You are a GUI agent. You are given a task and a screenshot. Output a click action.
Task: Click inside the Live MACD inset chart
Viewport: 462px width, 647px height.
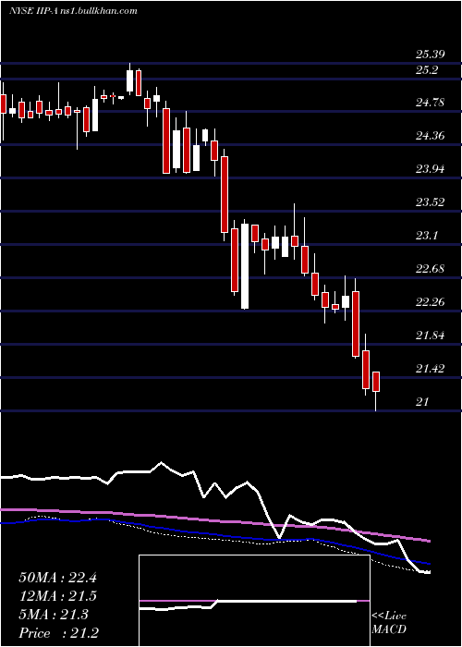click(254, 601)
